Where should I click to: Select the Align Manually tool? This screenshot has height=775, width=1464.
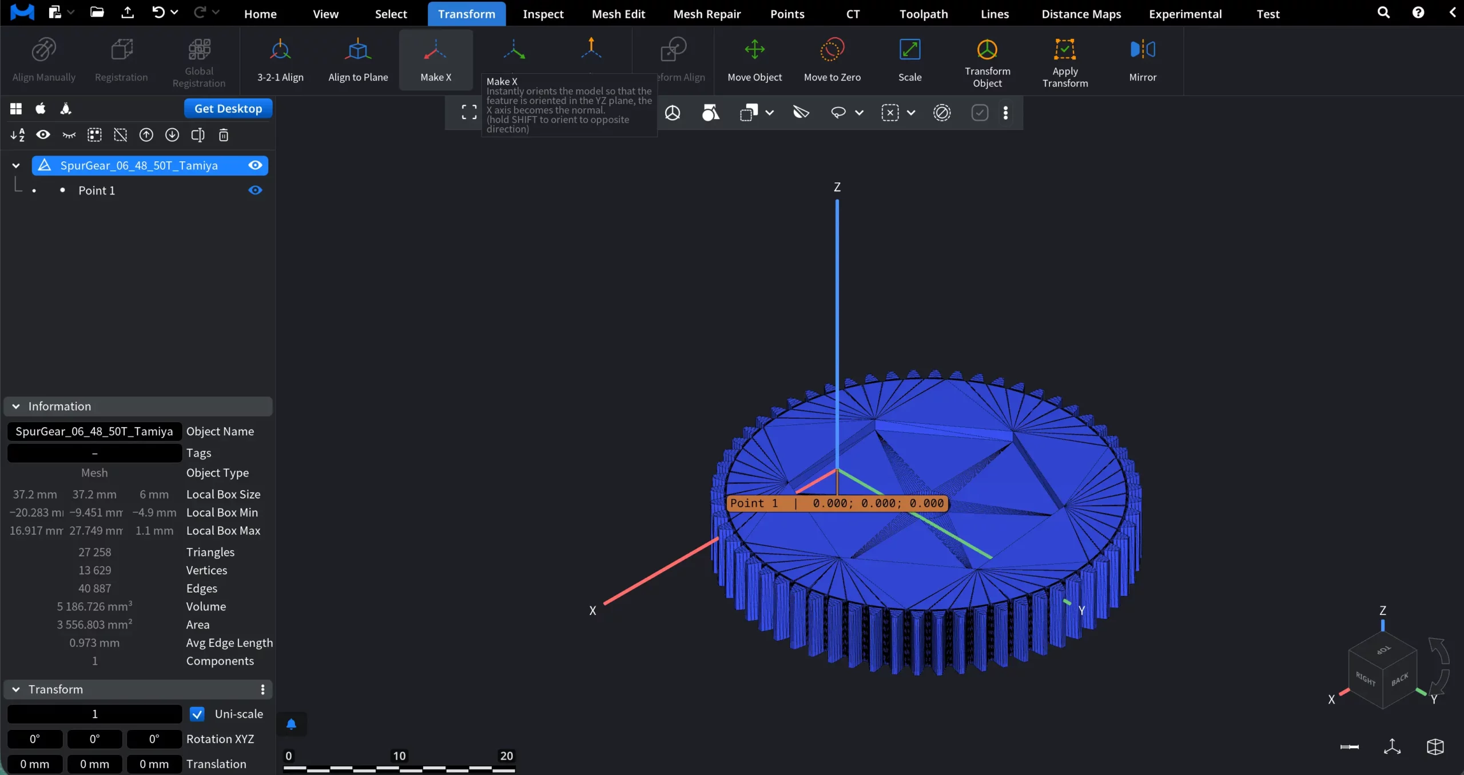pos(44,59)
